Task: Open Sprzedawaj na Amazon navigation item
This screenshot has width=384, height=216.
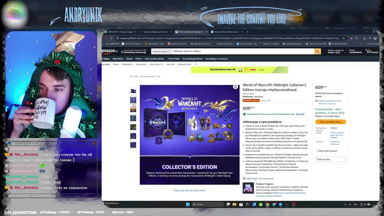Action: coord(216,59)
